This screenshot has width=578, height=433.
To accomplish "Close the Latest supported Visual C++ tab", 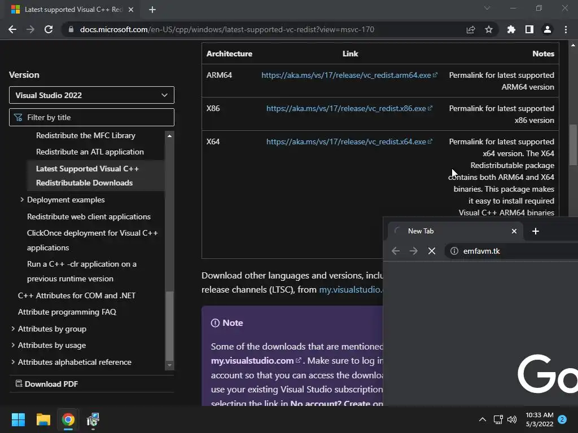I will coord(131,10).
